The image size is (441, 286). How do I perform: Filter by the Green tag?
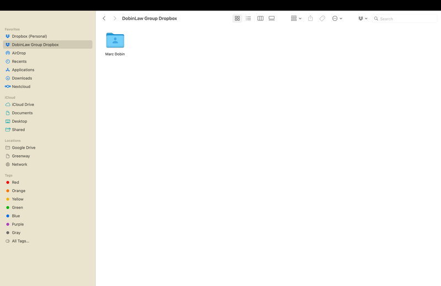tap(48, 208)
